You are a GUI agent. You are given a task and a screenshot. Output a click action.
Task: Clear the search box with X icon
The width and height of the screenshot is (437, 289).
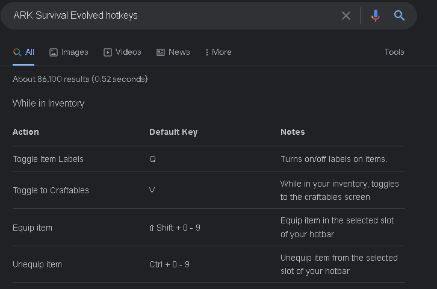click(x=346, y=16)
